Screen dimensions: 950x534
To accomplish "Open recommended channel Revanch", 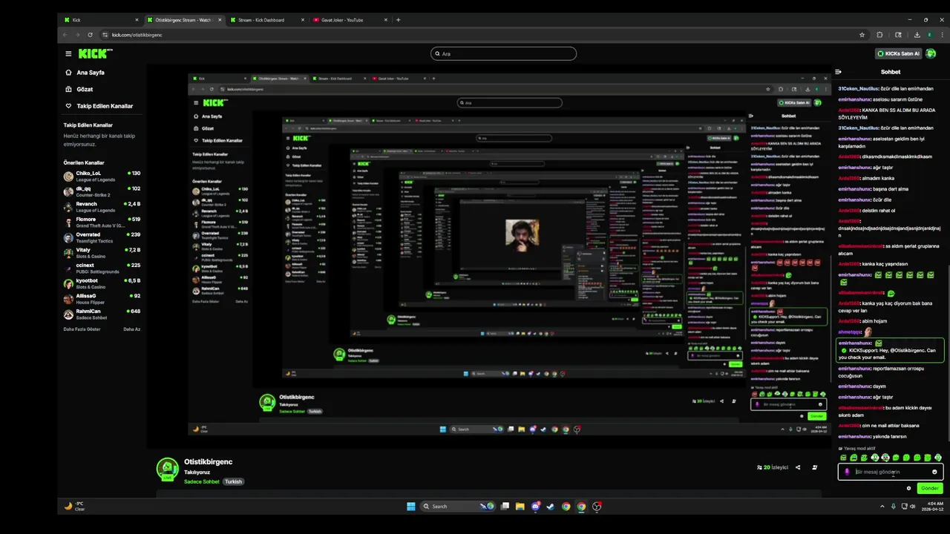I will click(x=102, y=207).
